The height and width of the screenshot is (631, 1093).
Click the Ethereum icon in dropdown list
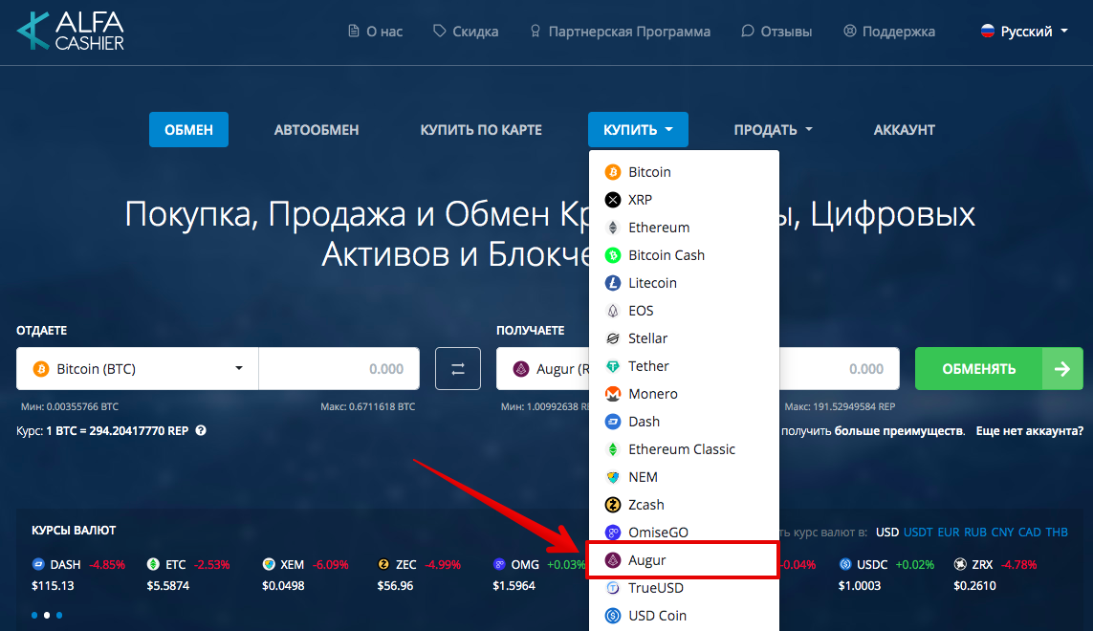point(613,228)
